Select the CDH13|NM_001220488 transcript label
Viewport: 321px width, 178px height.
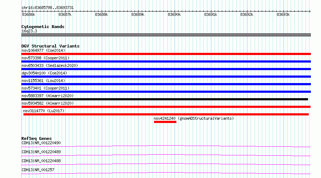tap(41, 161)
